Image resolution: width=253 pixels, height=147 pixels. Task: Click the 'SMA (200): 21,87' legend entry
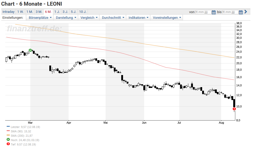(22, 136)
